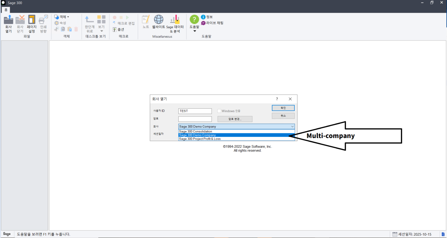Click the paste clipboard icon in 객체 group
This screenshot has height=238, width=447.
pyautogui.click(x=70, y=29)
